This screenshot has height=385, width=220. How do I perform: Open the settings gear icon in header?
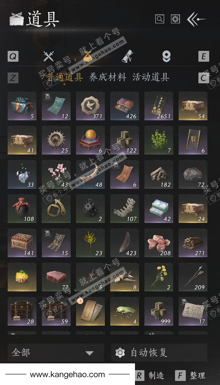(175, 19)
